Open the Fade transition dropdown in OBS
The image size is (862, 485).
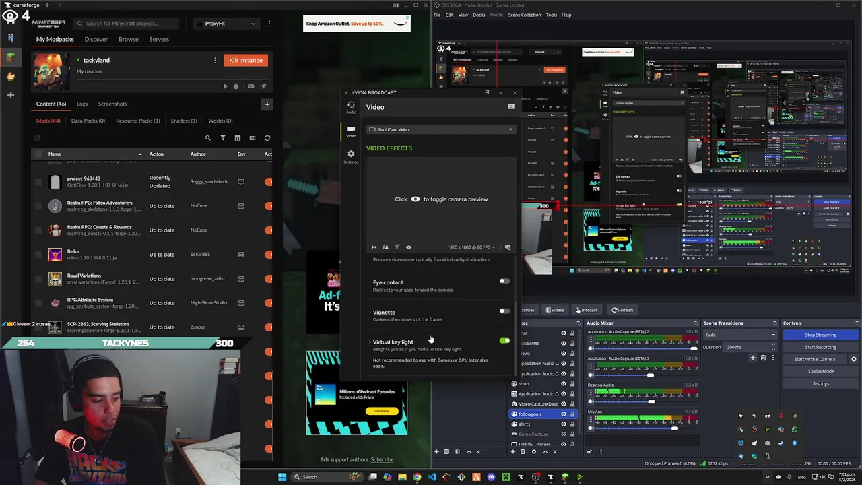(x=740, y=335)
